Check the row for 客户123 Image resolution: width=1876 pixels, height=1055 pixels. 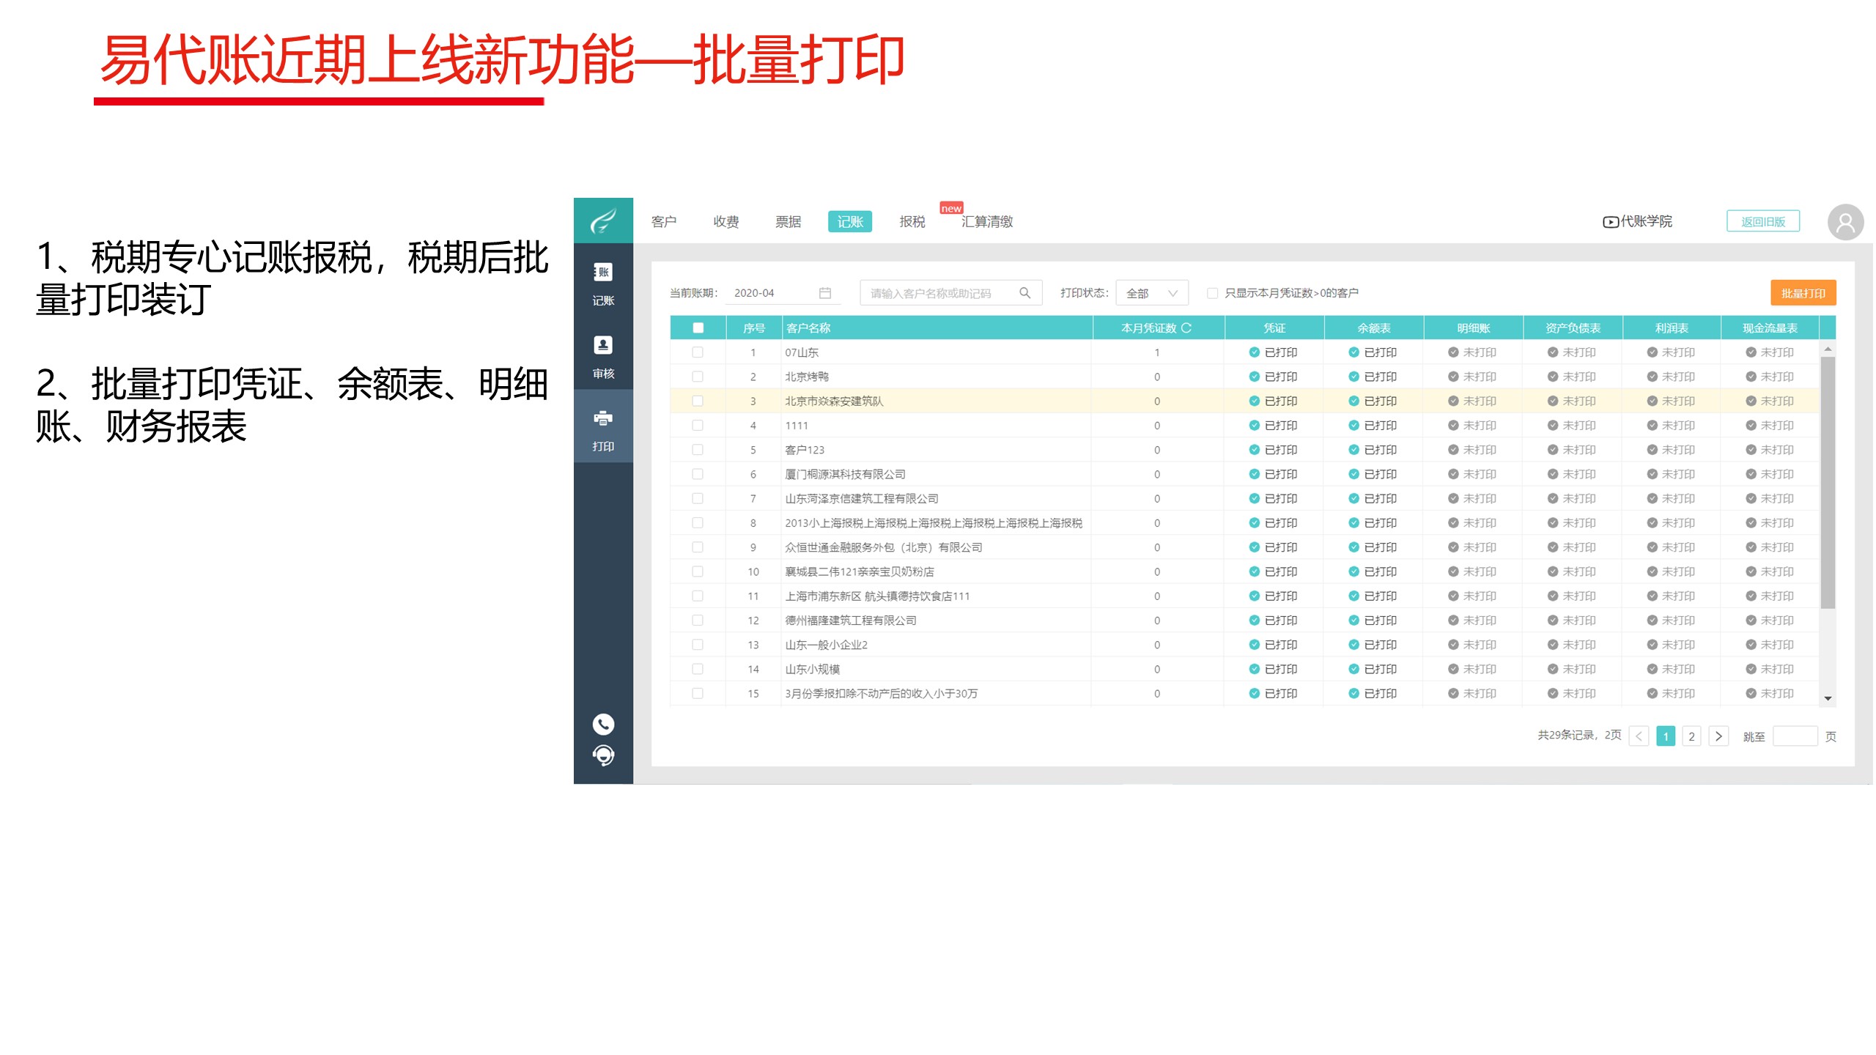pos(698,450)
